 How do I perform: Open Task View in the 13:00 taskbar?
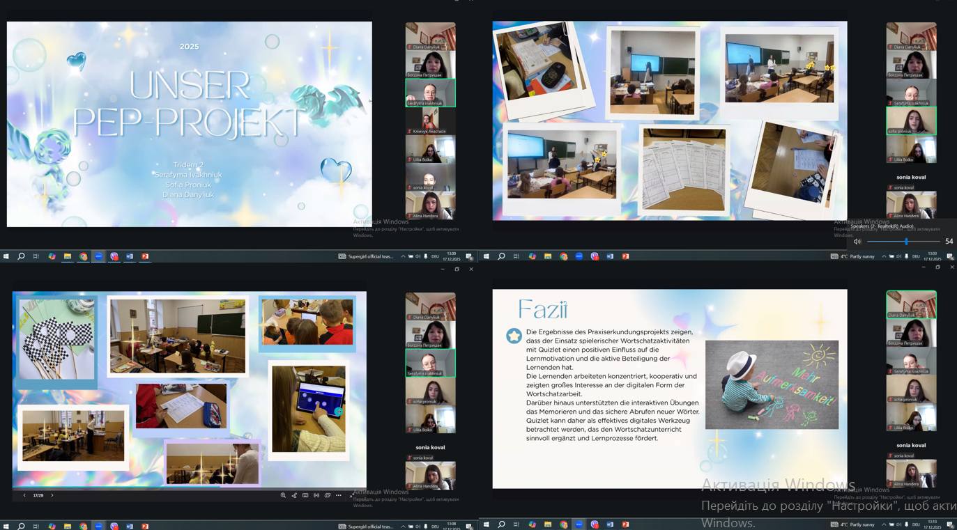[36, 256]
